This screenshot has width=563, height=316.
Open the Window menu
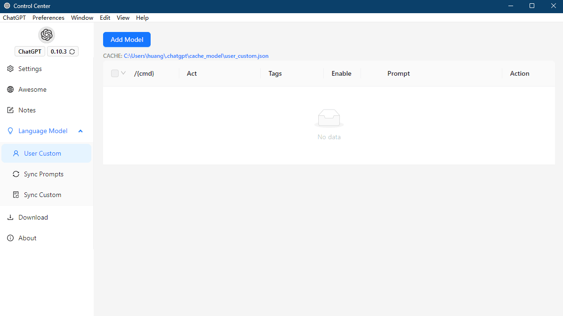pyautogui.click(x=82, y=17)
